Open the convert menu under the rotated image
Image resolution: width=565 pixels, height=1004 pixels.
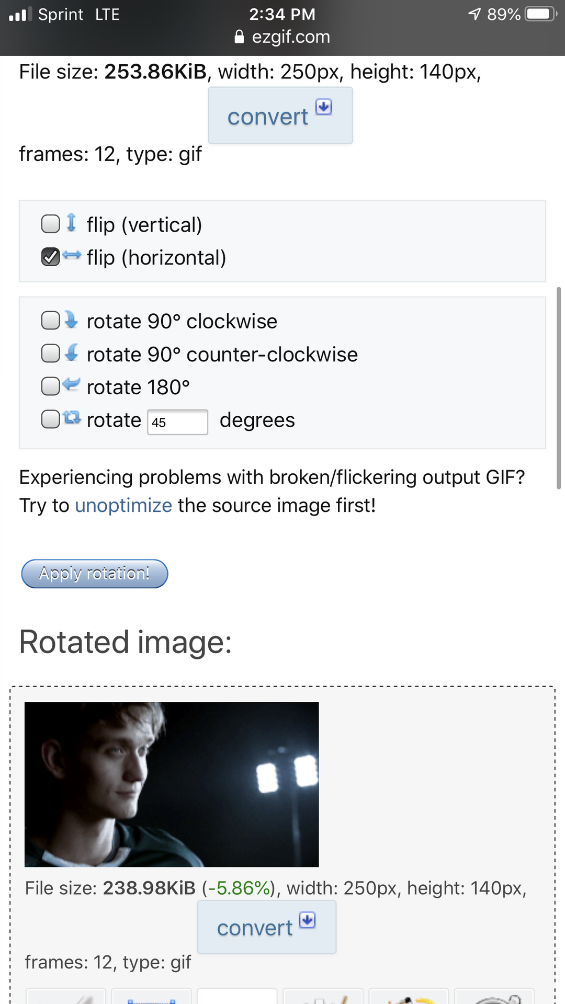tap(266, 927)
